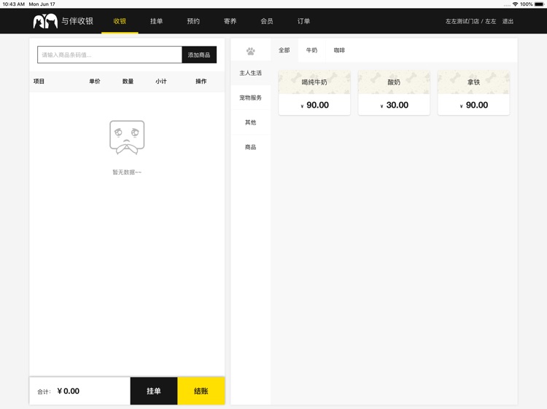This screenshot has height=409, width=547.
Task: Select the 主人生活 category
Action: pyautogui.click(x=250, y=73)
